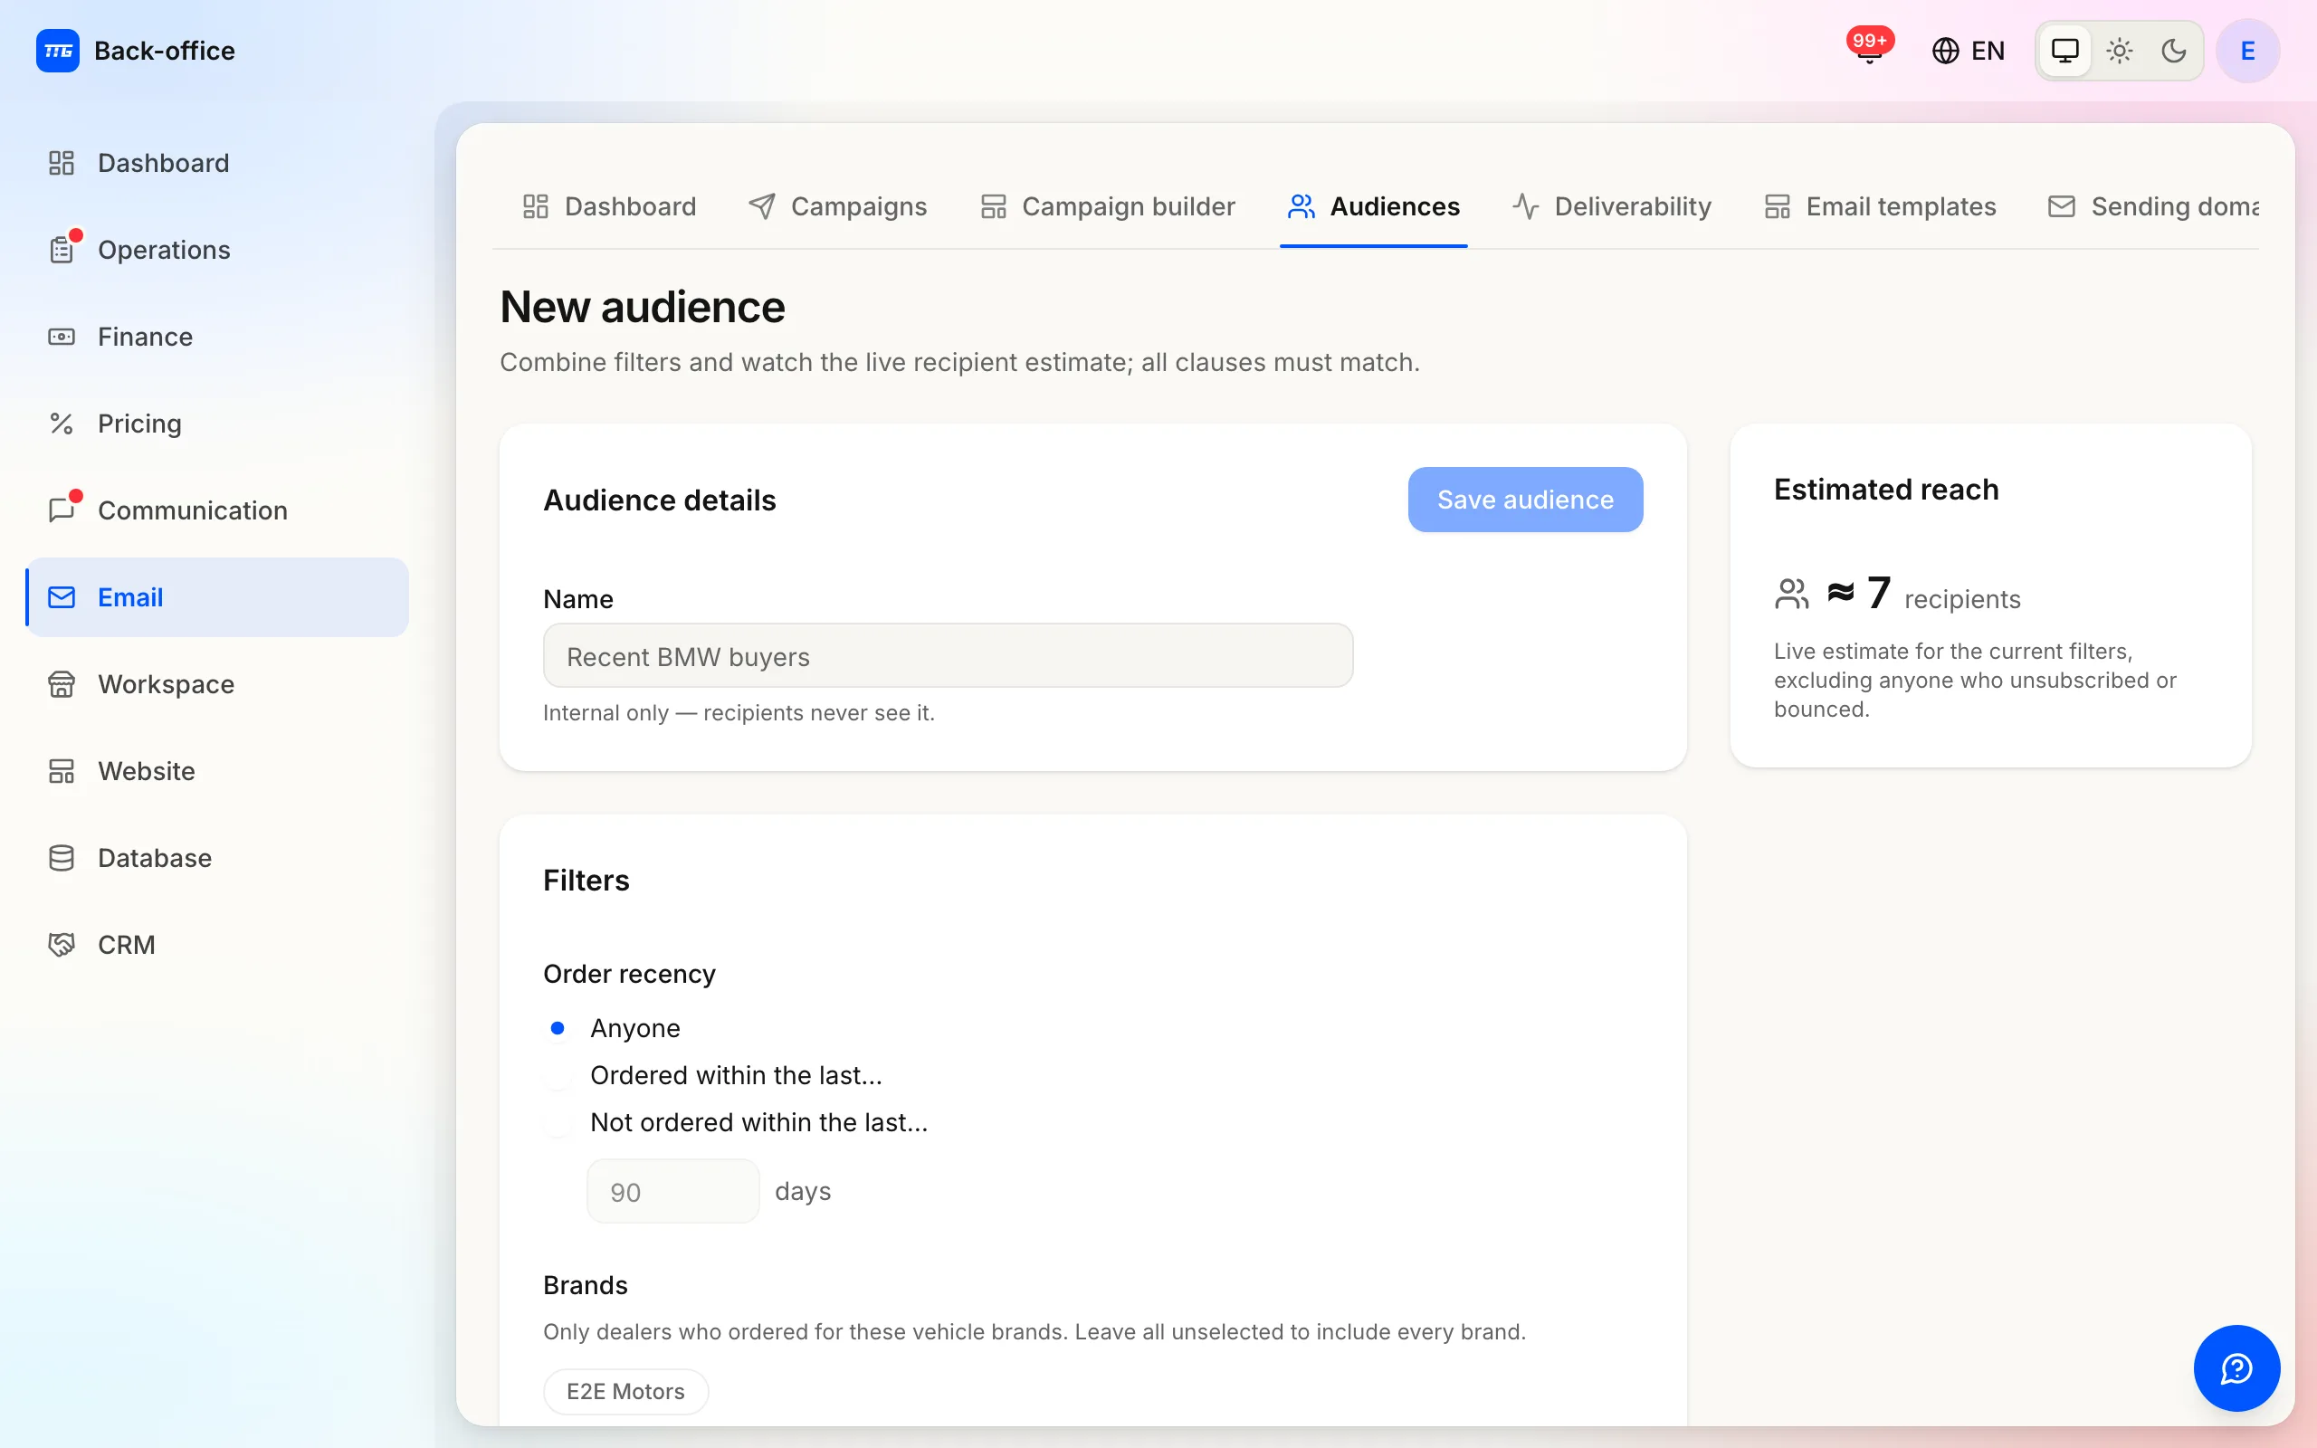2317x1448 pixels.
Task: Switch to dark theme moon icon
Action: [x=2174, y=51]
